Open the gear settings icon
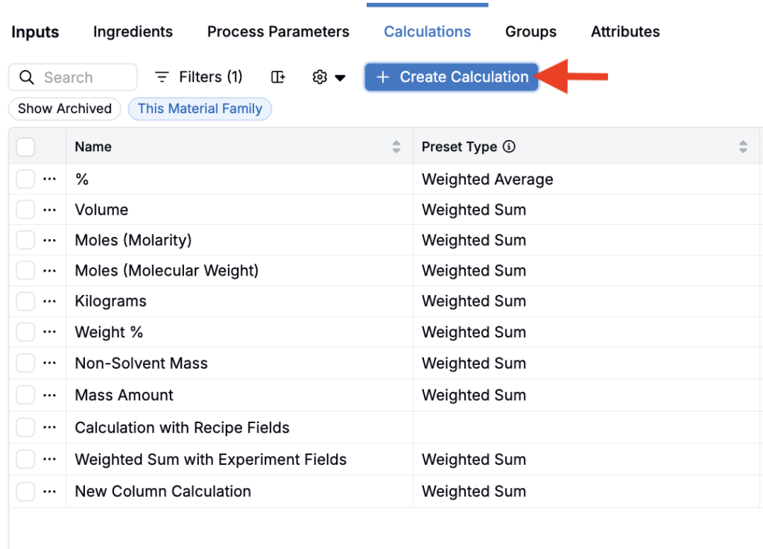763x549 pixels. (320, 77)
